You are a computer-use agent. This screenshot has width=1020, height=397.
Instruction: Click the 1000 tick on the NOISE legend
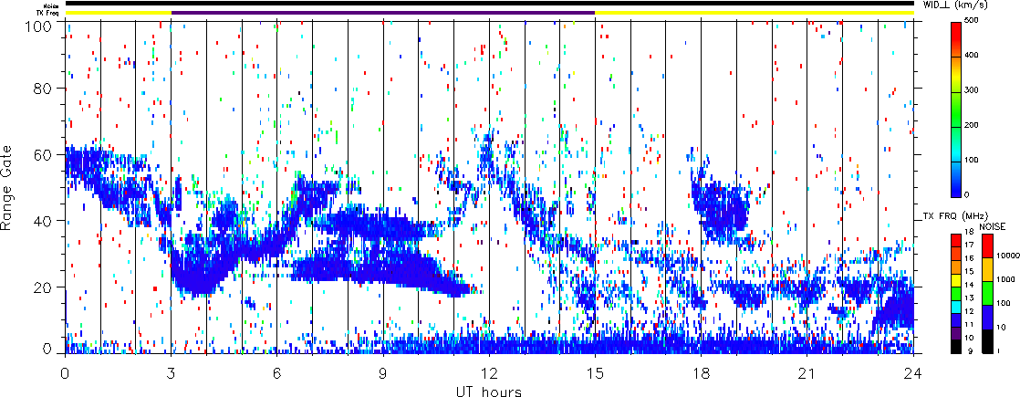[x=1005, y=280]
